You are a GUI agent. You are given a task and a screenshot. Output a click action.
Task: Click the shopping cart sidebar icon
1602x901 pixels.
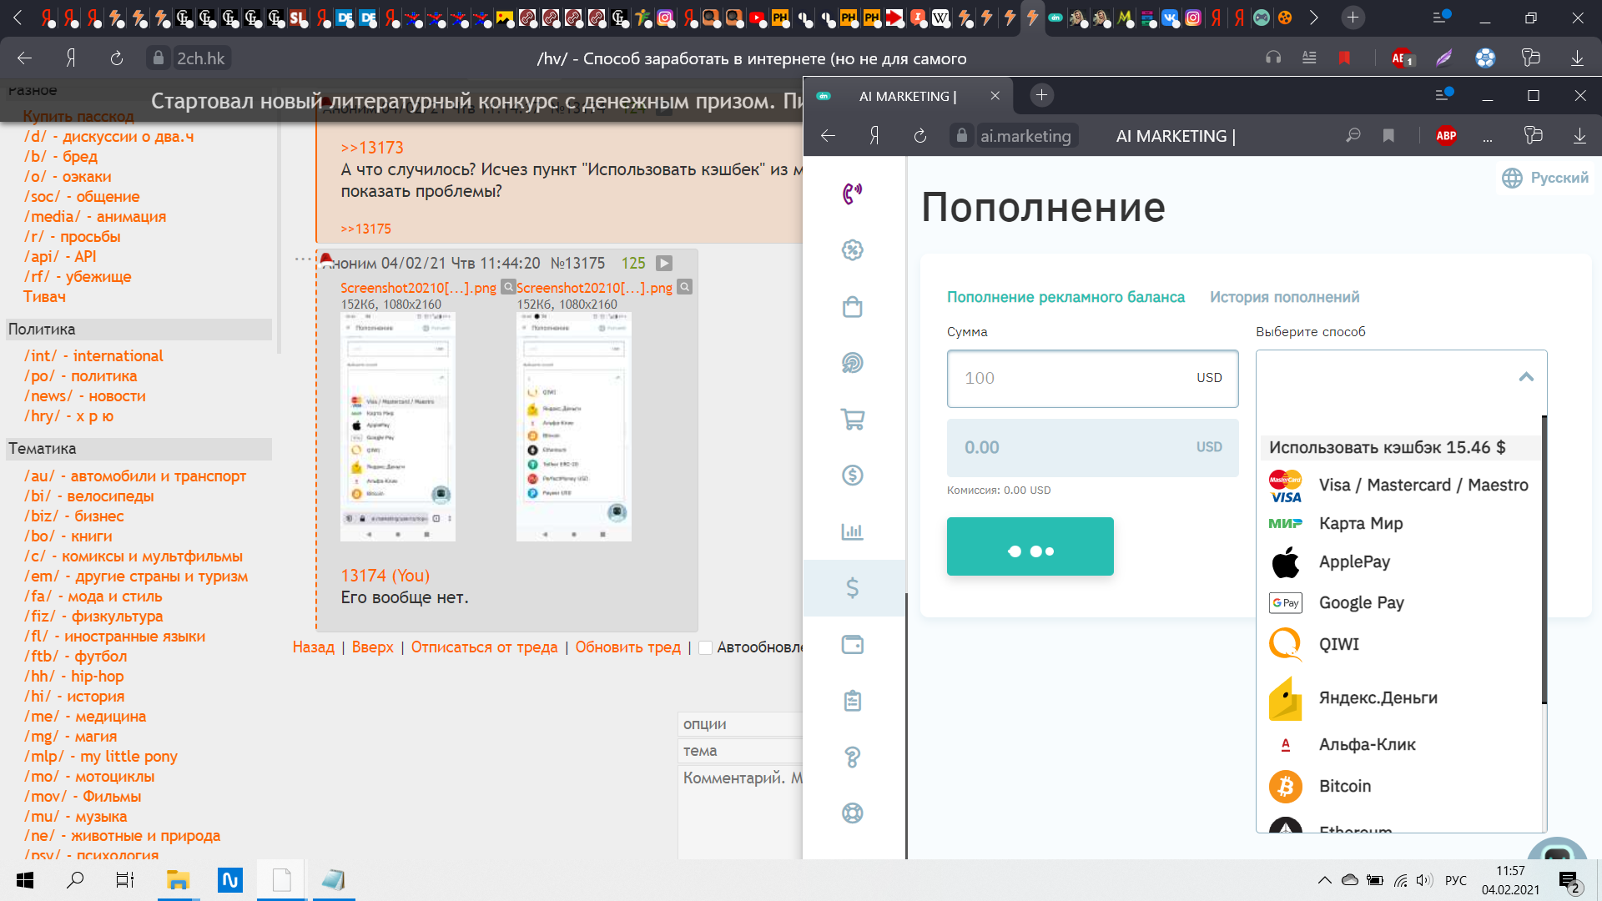tap(852, 419)
